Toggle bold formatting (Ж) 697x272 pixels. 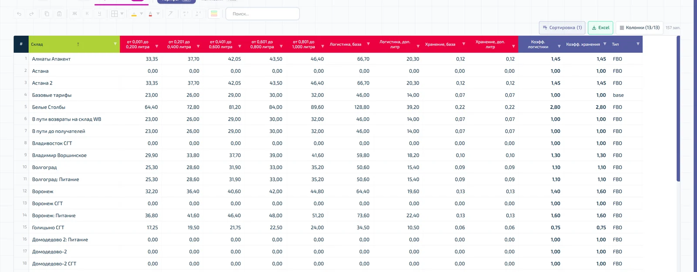[74, 14]
